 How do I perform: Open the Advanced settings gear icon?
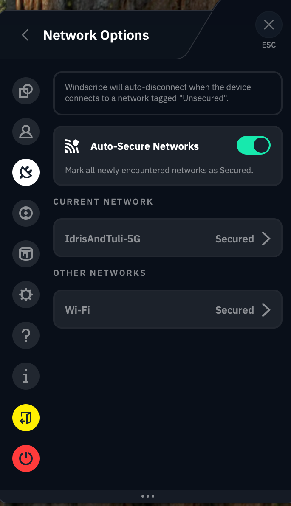(26, 295)
